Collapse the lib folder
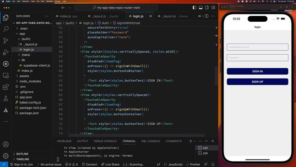The image size is (296, 167). [x=32, y=60]
